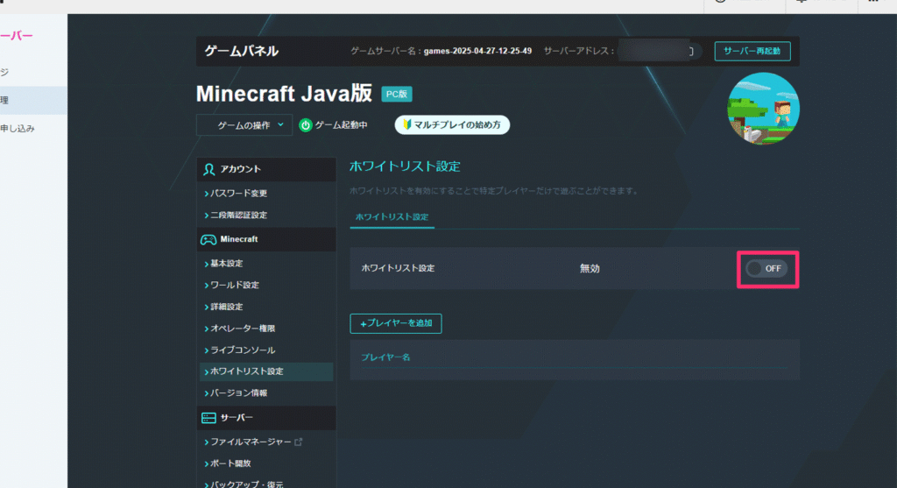Click the +プレイヤーを追加 button
Screen dimensions: 897x488
point(396,323)
